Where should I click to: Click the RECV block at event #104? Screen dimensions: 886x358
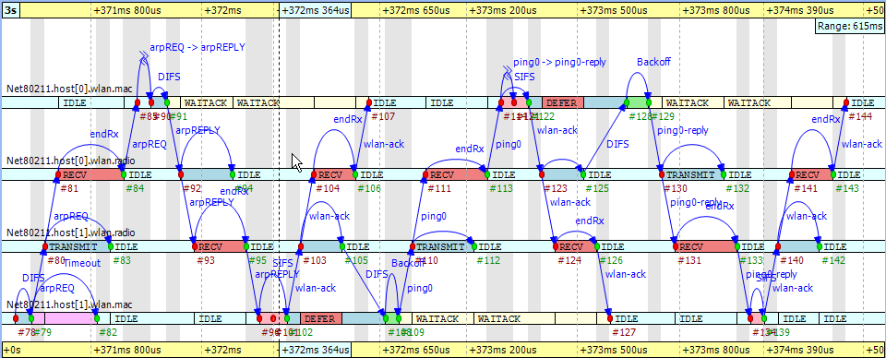[x=334, y=174]
